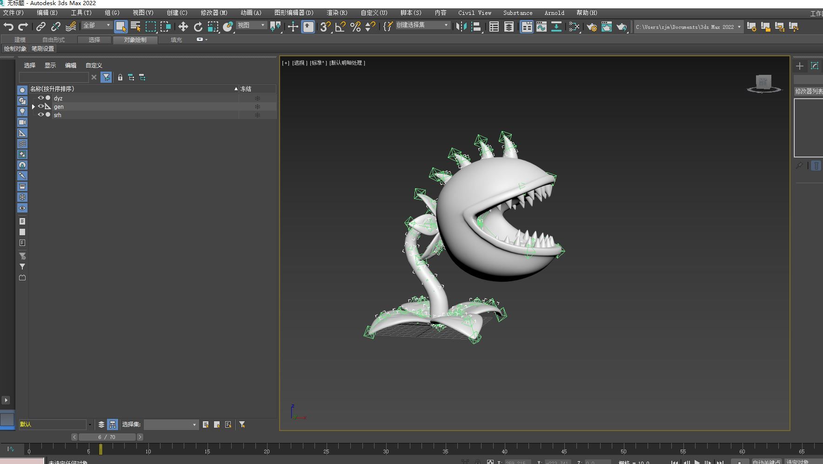Click into the scene explorer search field

point(54,77)
